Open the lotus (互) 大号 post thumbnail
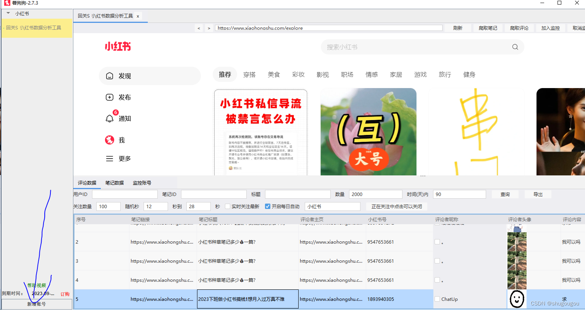Viewport: 585px width, 310px height. (368, 132)
